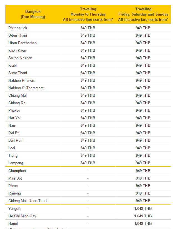Click Chiang Mai 849 THB weekday fare

tap(88, 95)
